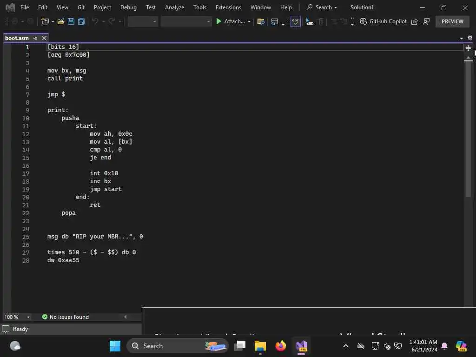Launch Firefox from taskbar
This screenshot has height=357, width=476.
click(x=280, y=346)
